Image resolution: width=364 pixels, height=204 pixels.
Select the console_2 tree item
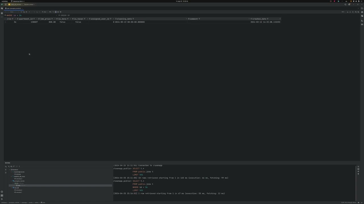click(18, 190)
